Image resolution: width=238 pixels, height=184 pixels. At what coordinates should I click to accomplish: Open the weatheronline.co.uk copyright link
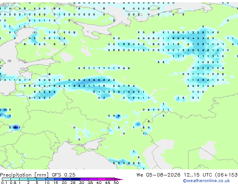click(206, 181)
